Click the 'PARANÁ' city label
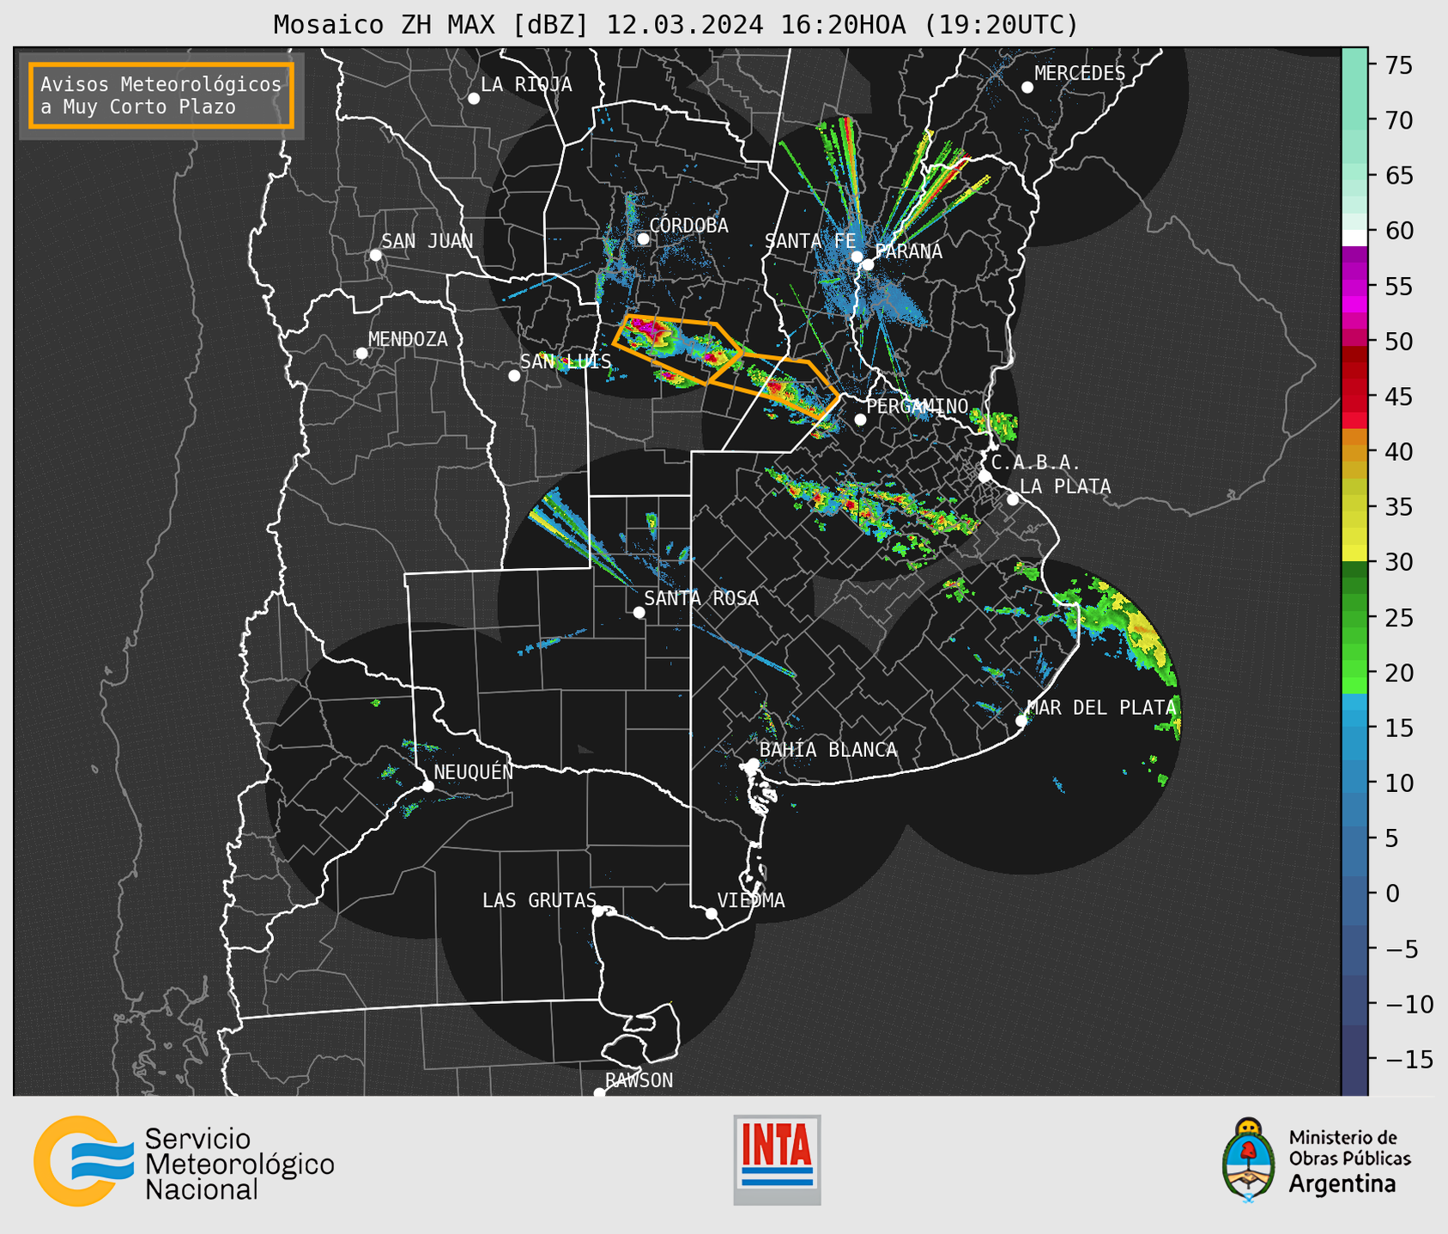Screen dimensions: 1448x1234 (x=909, y=251)
